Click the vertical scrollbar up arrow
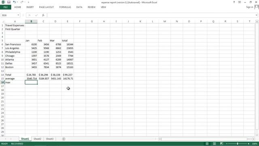This screenshot has width=259, height=146. [257, 21]
